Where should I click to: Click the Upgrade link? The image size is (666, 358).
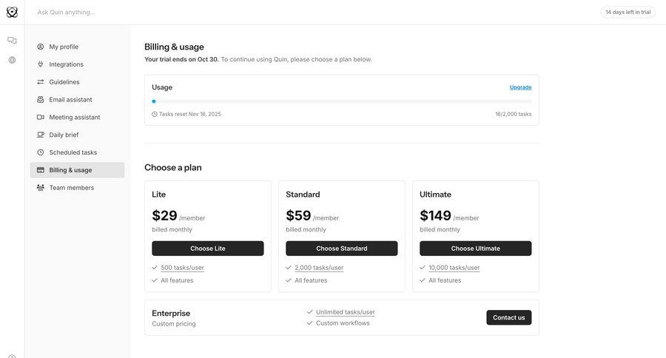(520, 87)
